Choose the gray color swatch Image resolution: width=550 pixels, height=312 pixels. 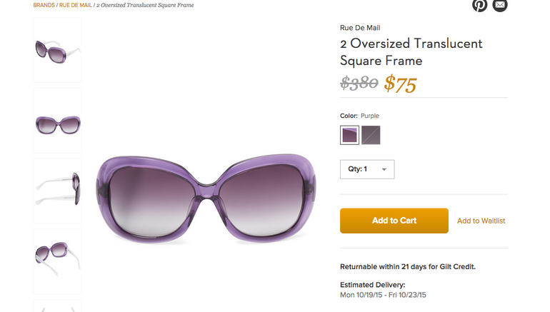click(x=371, y=134)
